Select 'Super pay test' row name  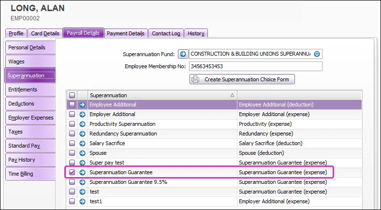107,163
